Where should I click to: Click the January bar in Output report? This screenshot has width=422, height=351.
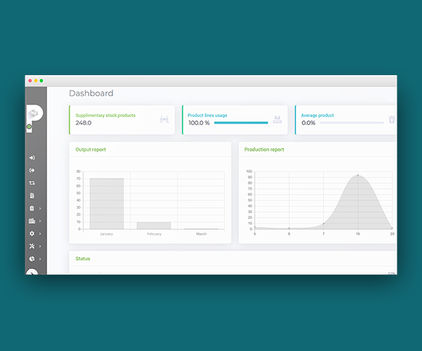tap(107, 204)
